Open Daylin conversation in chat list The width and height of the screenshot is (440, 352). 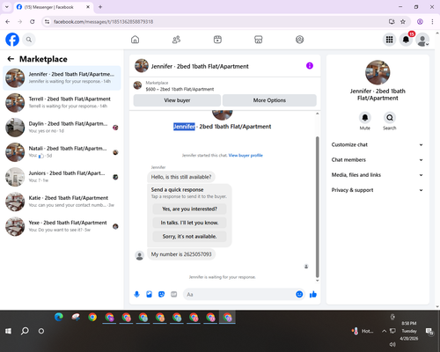[x=62, y=128]
